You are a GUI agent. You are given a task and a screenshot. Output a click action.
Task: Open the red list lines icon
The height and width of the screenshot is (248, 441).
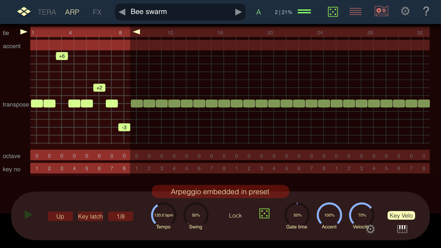356,11
